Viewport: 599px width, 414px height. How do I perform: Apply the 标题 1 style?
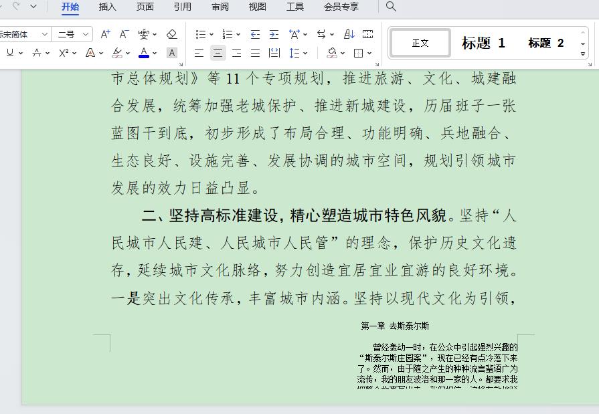[483, 43]
